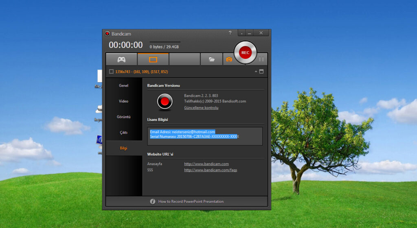Image resolution: width=417 pixels, height=228 pixels.
Task: Open the bandicam.com/faqs link
Action: coord(211,170)
